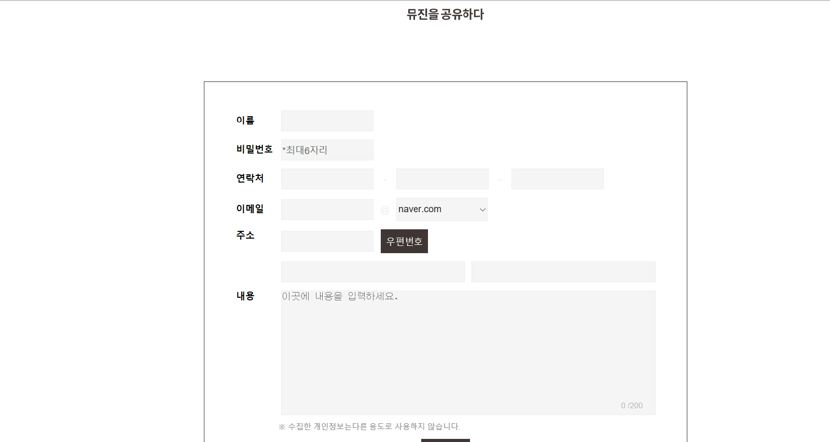Click the 주소 label

(x=245, y=235)
